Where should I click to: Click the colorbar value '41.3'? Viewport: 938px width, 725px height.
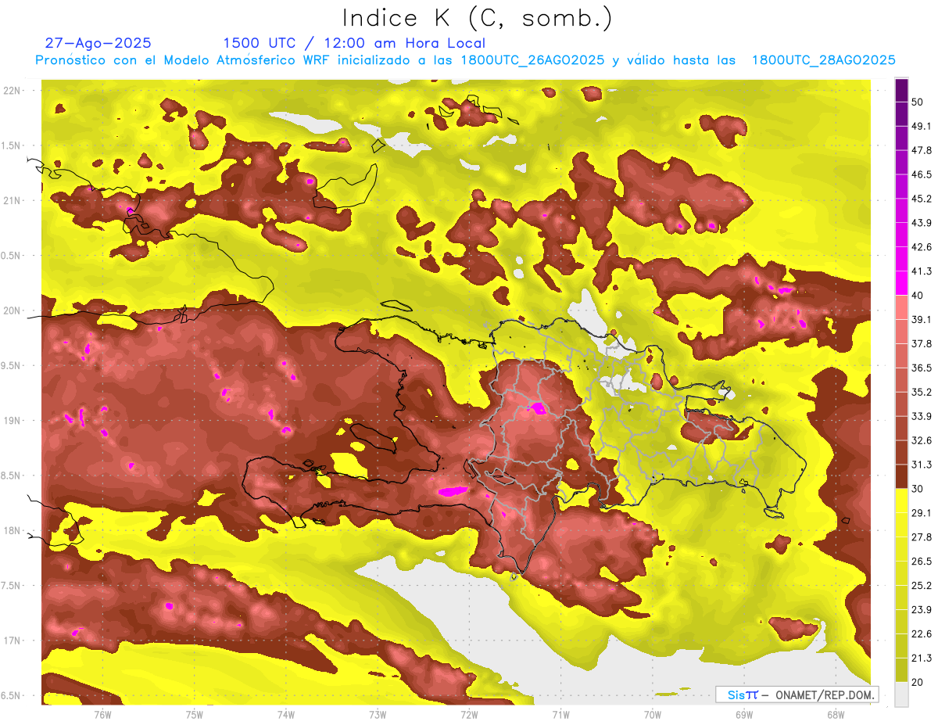(x=921, y=271)
